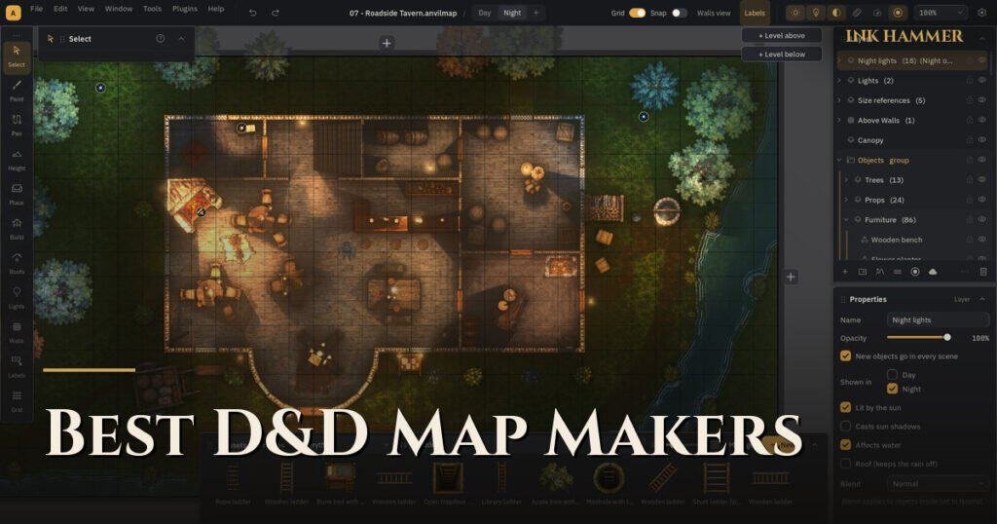This screenshot has width=997, height=524.
Task: Select the Build tool
Action: click(x=17, y=228)
